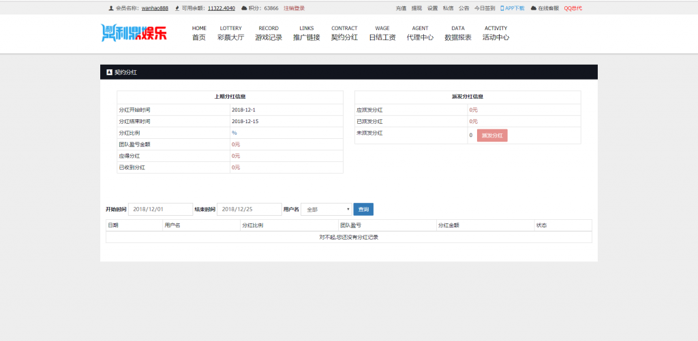Viewport: 698px width, 341px height.
Task: Click the site logo
Action: coord(134,33)
